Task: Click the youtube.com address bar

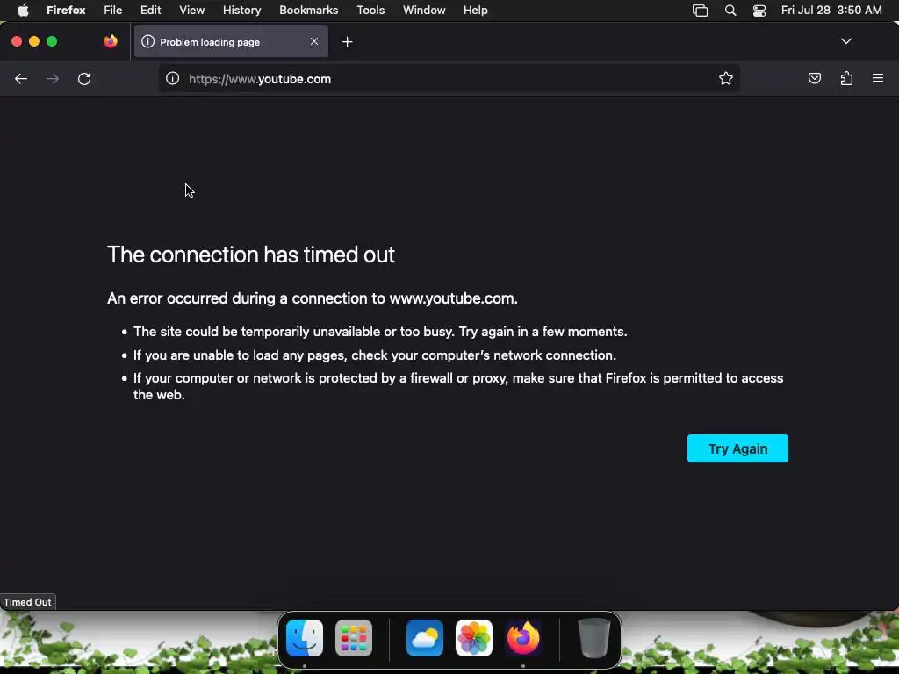Action: point(449,79)
